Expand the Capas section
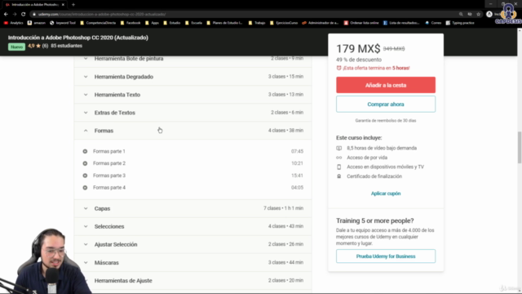Screen dimensions: 522x294 click(x=192, y=208)
